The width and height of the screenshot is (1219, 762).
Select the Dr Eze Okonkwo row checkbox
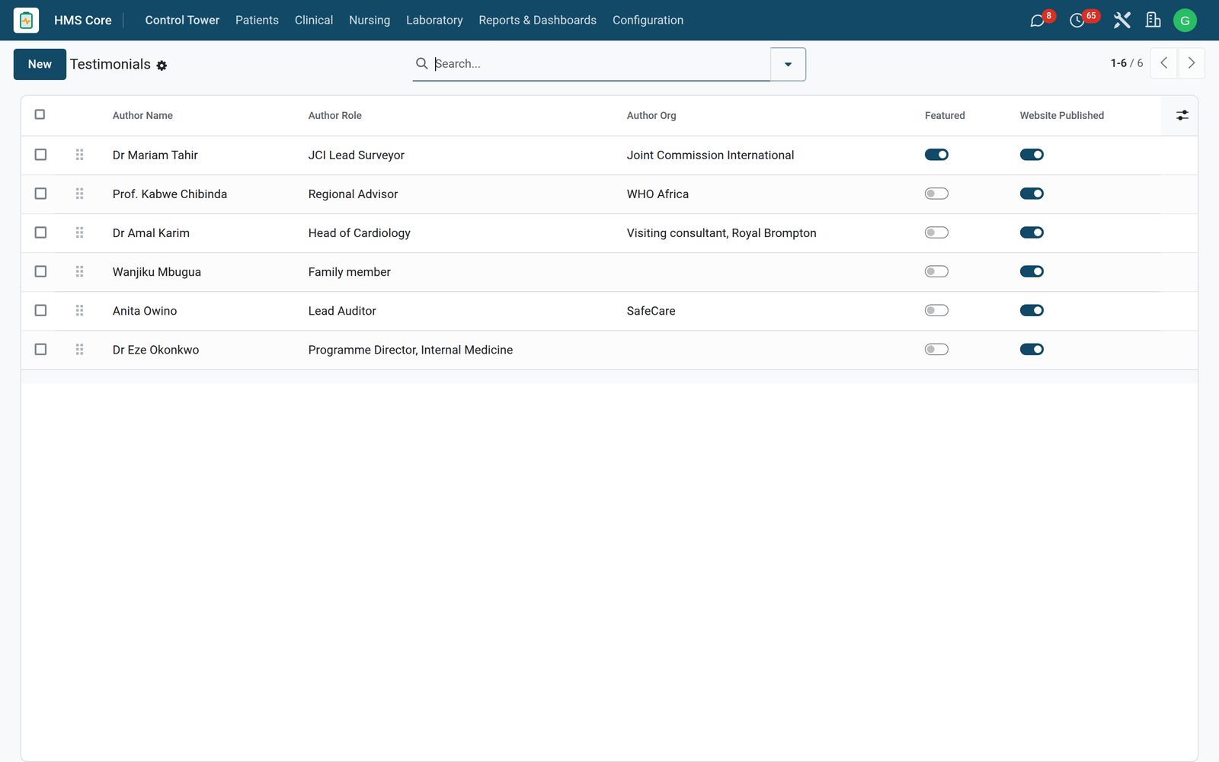[40, 349]
